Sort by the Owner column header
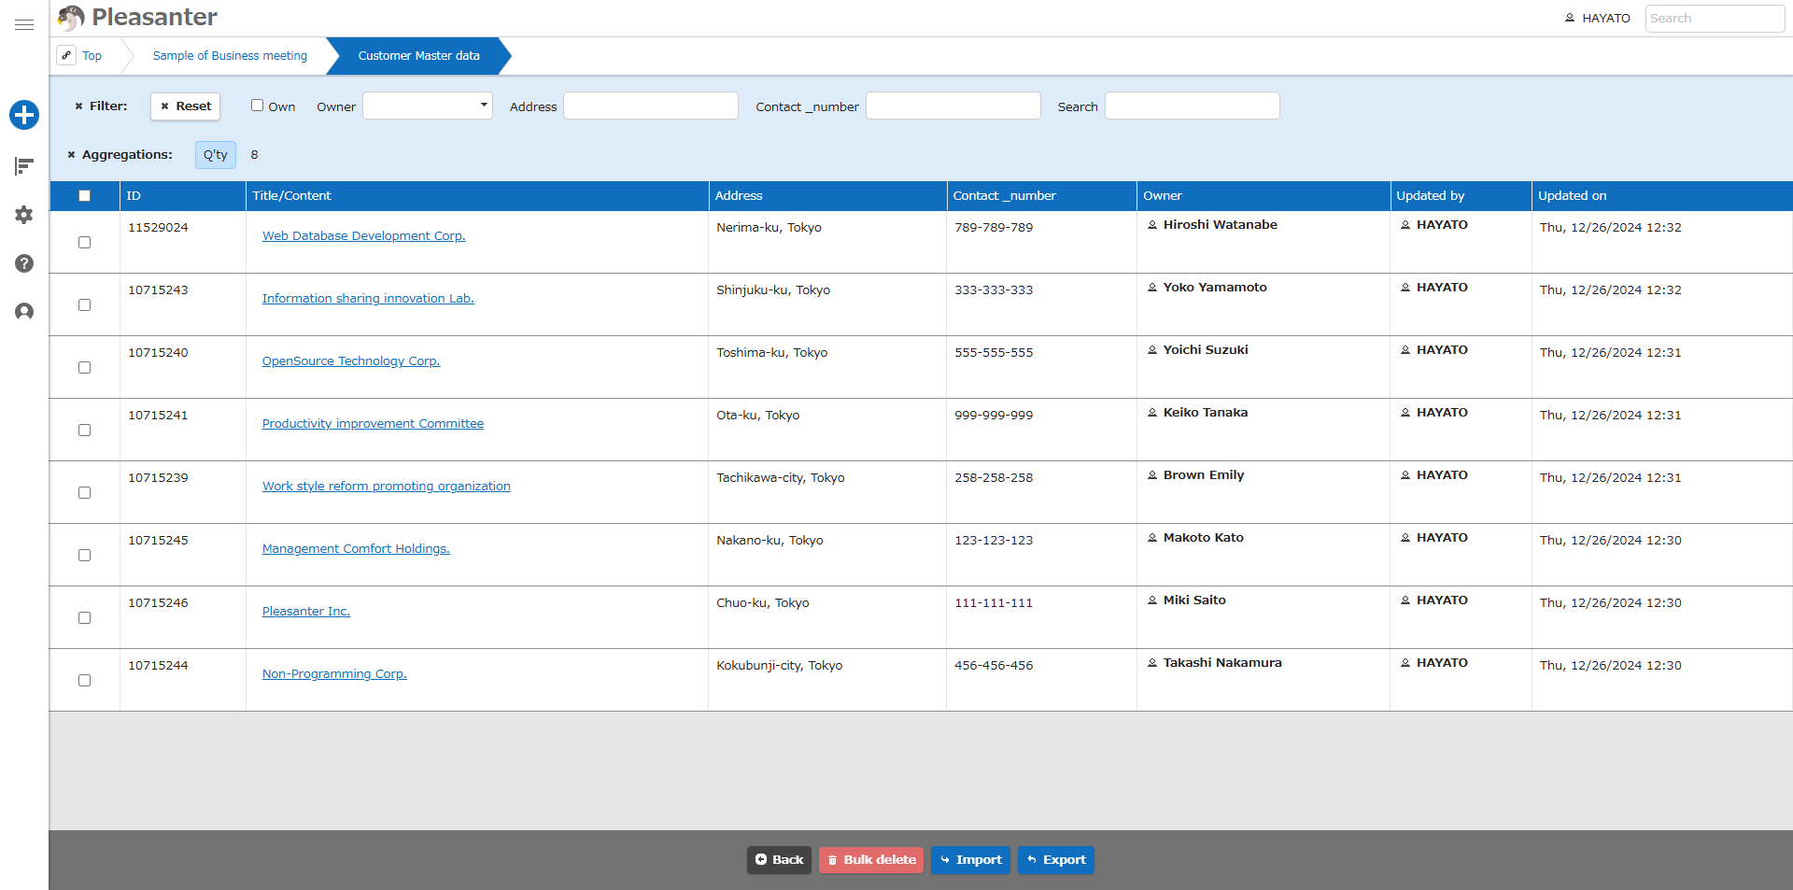1793x890 pixels. (x=1264, y=196)
